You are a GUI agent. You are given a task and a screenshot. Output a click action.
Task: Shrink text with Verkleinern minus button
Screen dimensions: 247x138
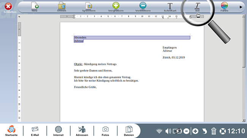(143, 7)
